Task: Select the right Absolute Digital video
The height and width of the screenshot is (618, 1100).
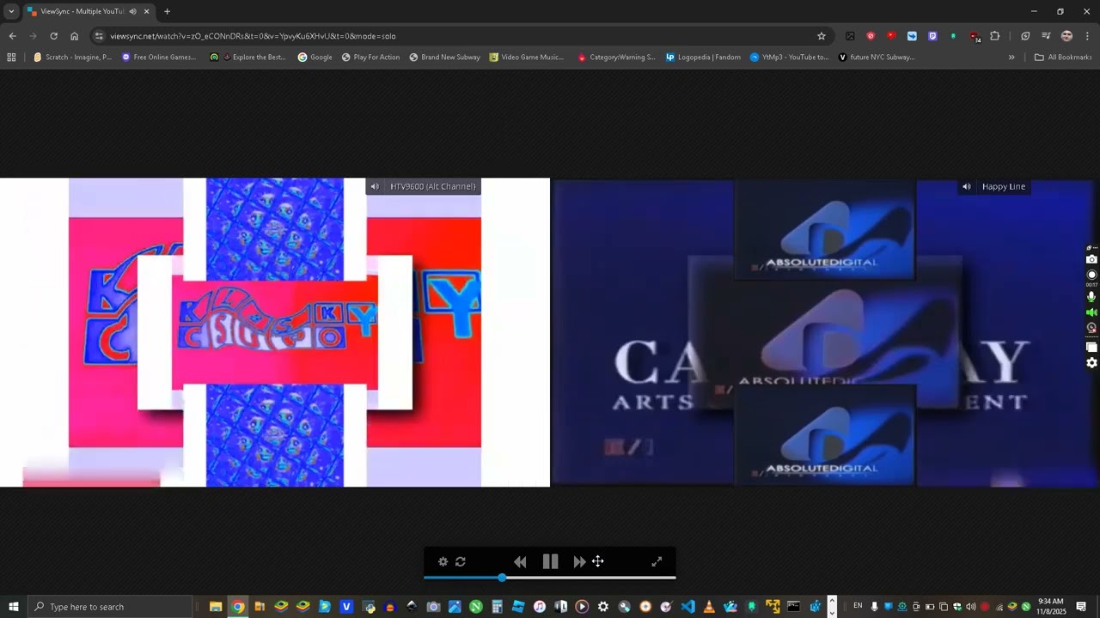Action: coord(825,332)
